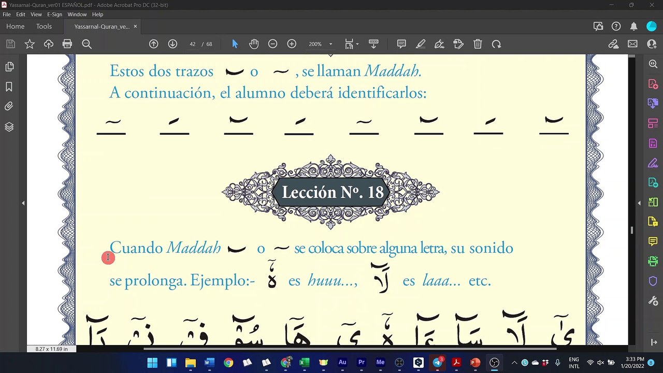Open the Page Thumbnails panel
Viewport: 663px width, 373px height.
point(9,67)
